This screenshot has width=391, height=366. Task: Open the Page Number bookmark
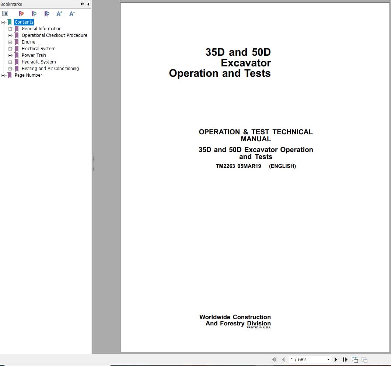click(28, 75)
